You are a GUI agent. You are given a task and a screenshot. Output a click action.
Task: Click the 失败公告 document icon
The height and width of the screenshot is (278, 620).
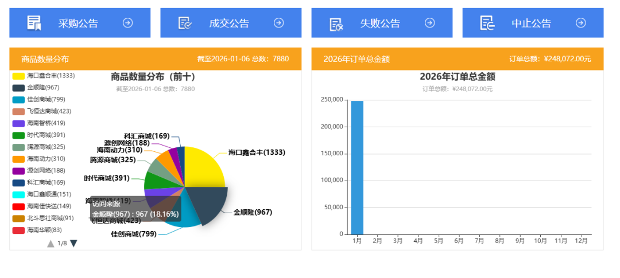(336, 24)
